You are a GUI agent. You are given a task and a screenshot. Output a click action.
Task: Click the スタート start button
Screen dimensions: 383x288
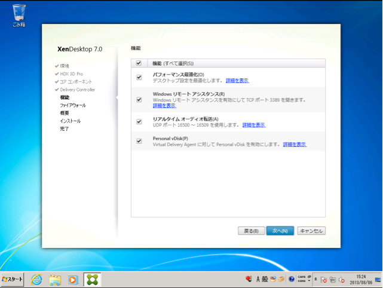point(12,280)
